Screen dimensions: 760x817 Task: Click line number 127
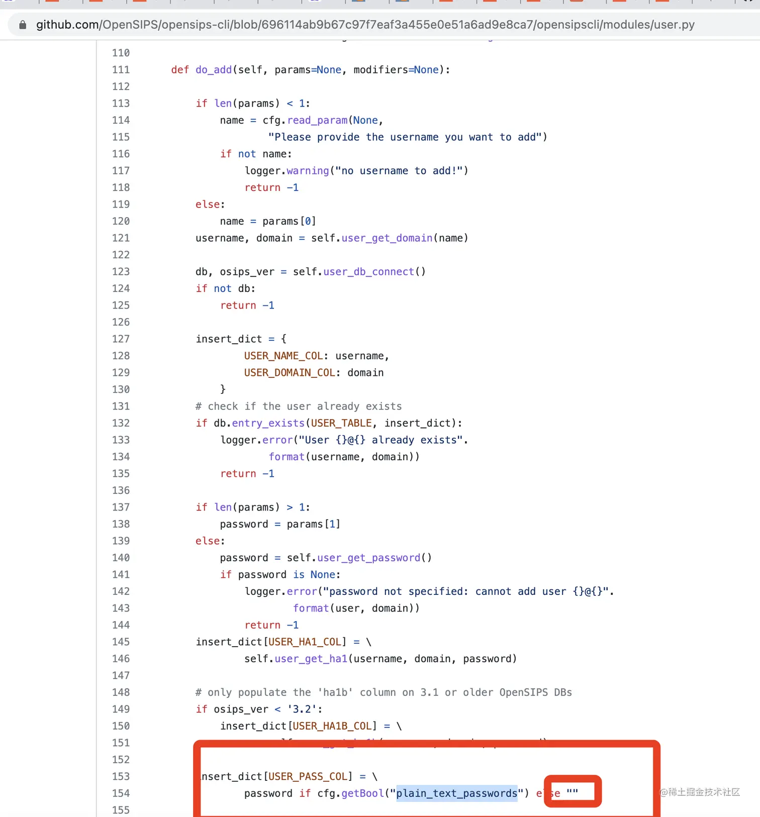click(x=121, y=339)
